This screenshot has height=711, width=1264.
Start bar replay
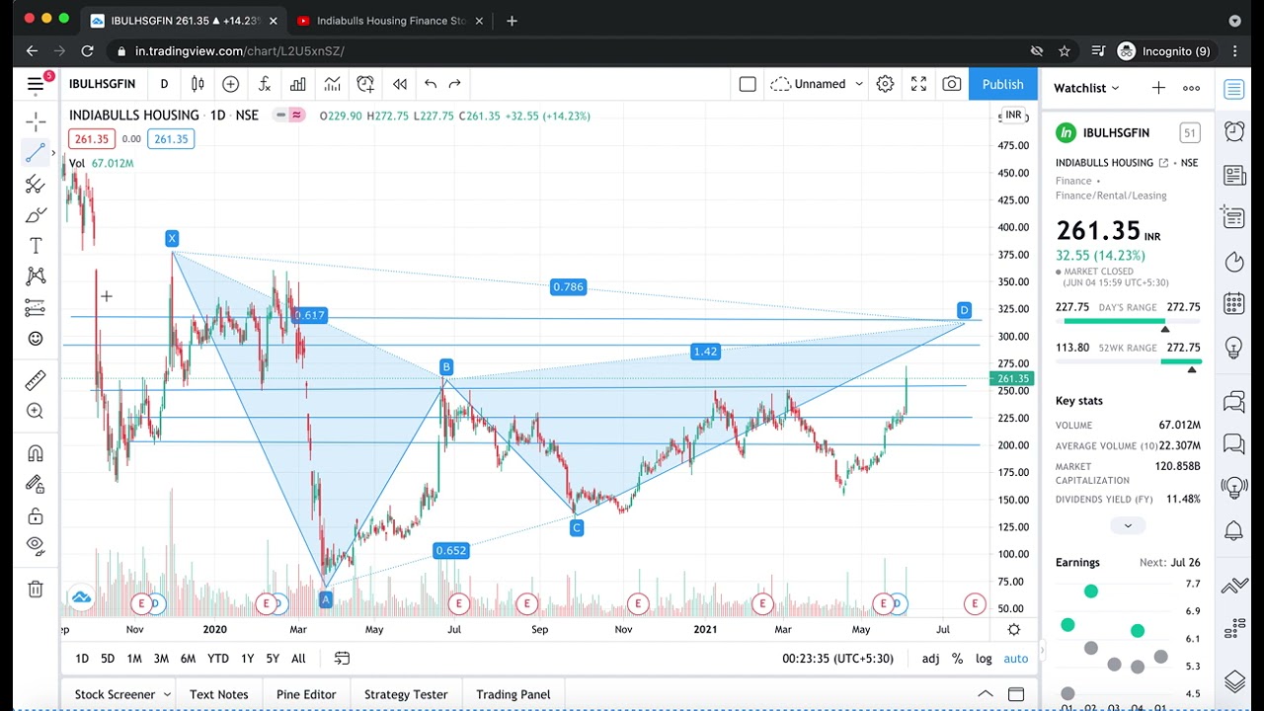coord(400,84)
